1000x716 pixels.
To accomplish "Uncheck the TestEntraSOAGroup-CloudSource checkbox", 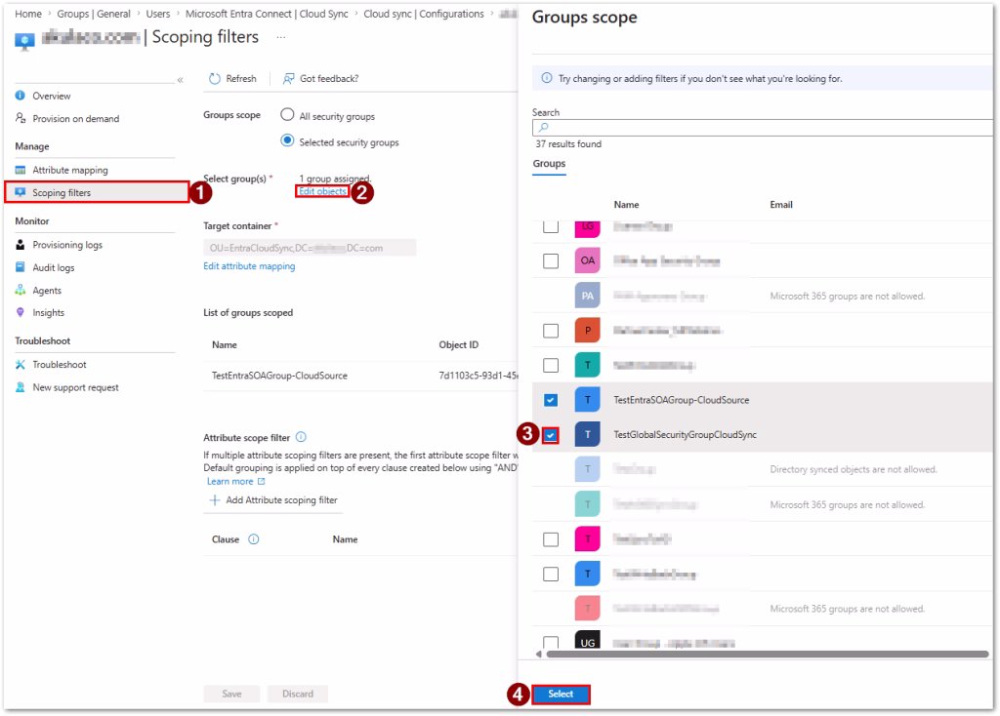I will coord(551,400).
